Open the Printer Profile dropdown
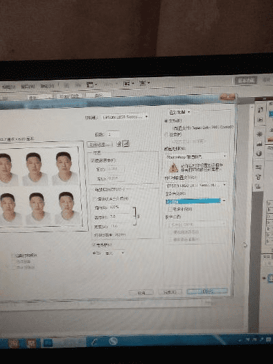 pos(196,186)
